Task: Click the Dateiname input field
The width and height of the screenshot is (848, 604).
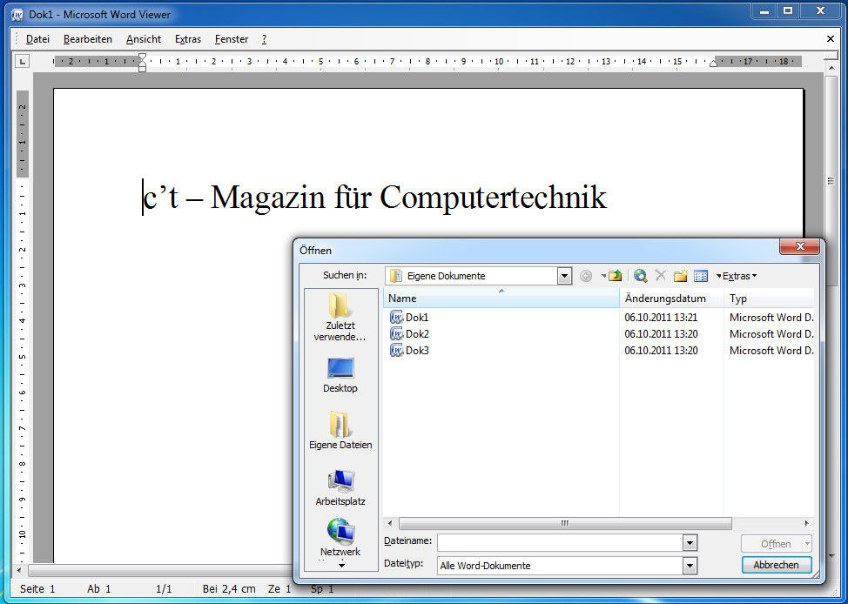Action: click(561, 542)
